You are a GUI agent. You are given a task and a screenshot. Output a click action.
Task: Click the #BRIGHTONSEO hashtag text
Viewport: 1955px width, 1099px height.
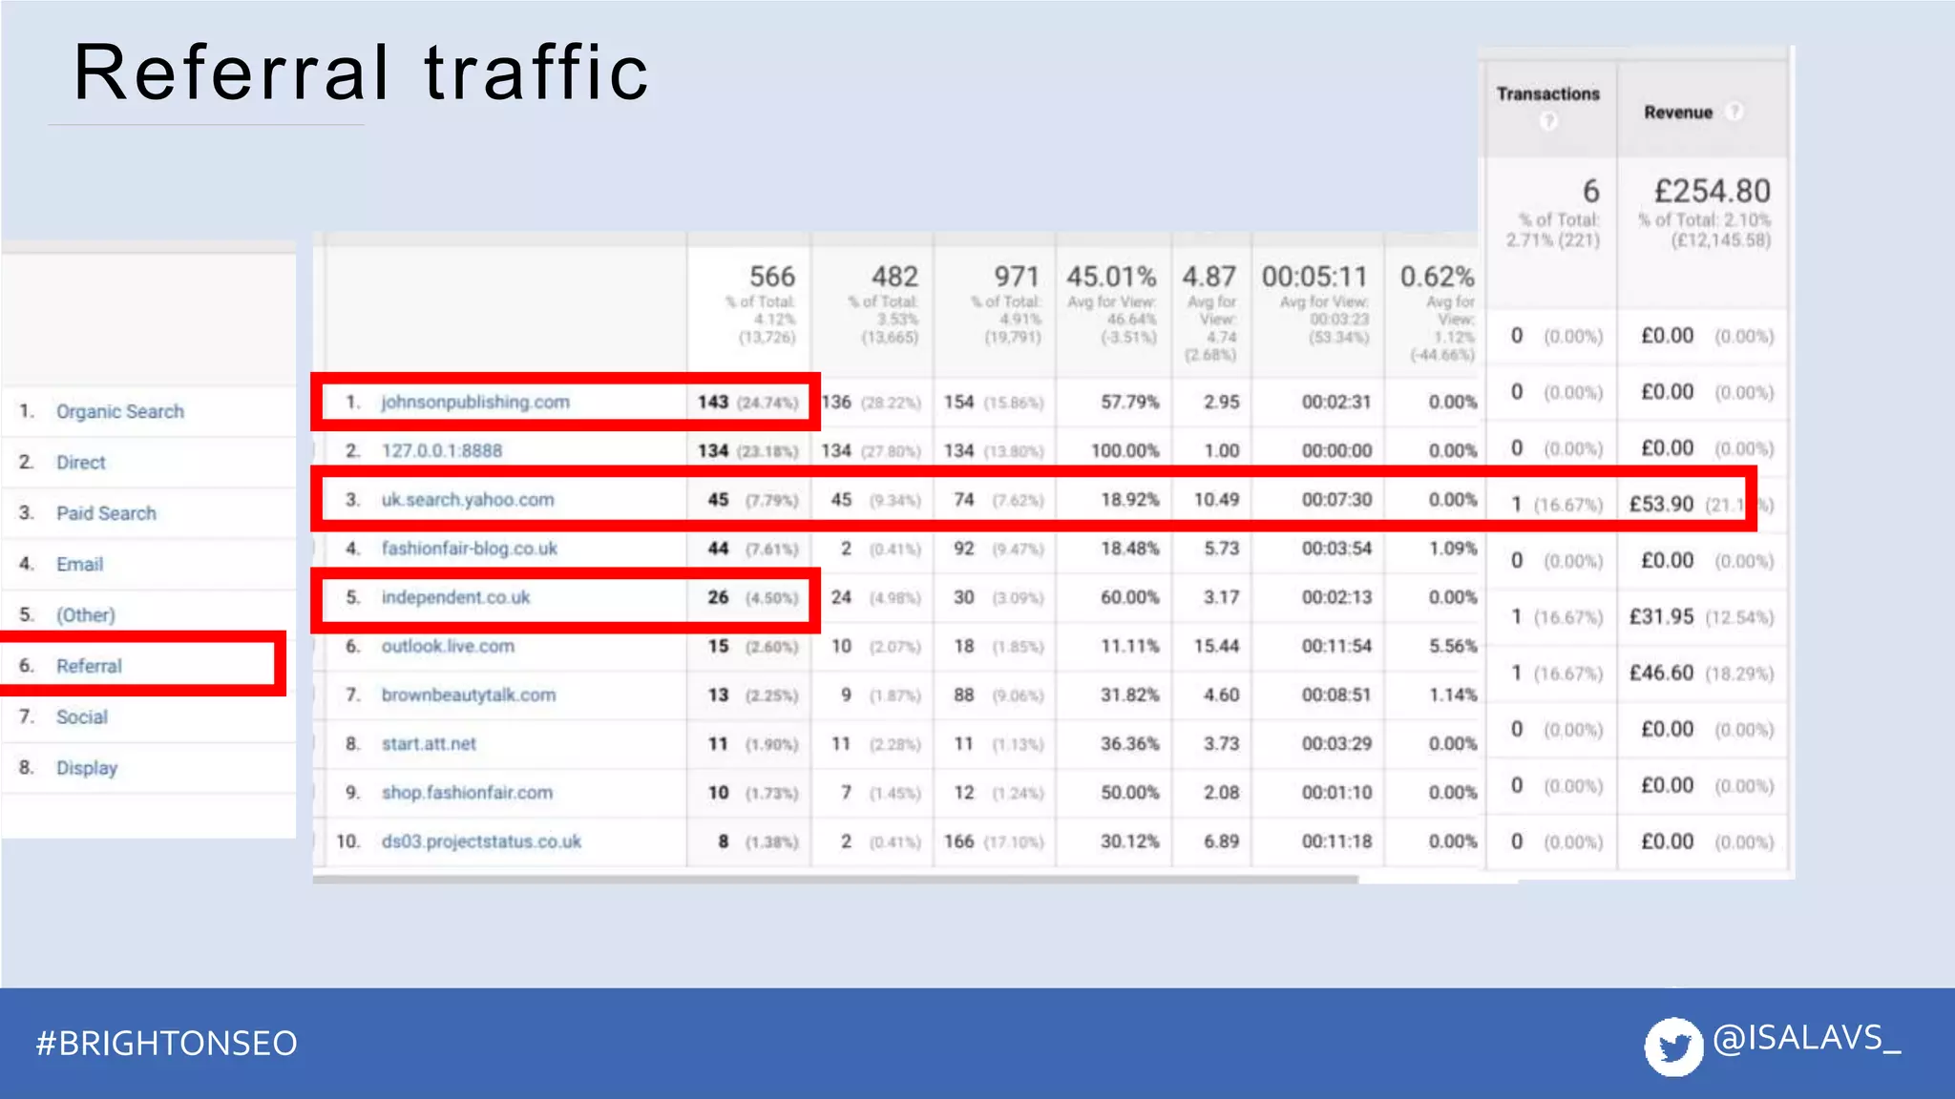tap(166, 1043)
